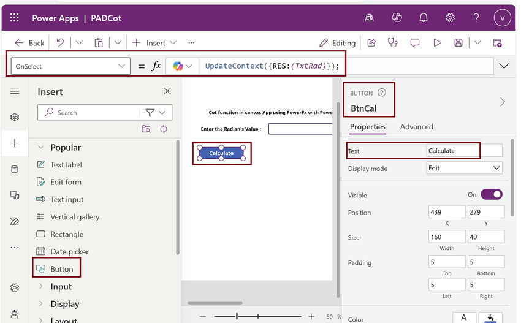The width and height of the screenshot is (521, 323).
Task: Open the font Color picker A
Action: 464,317
